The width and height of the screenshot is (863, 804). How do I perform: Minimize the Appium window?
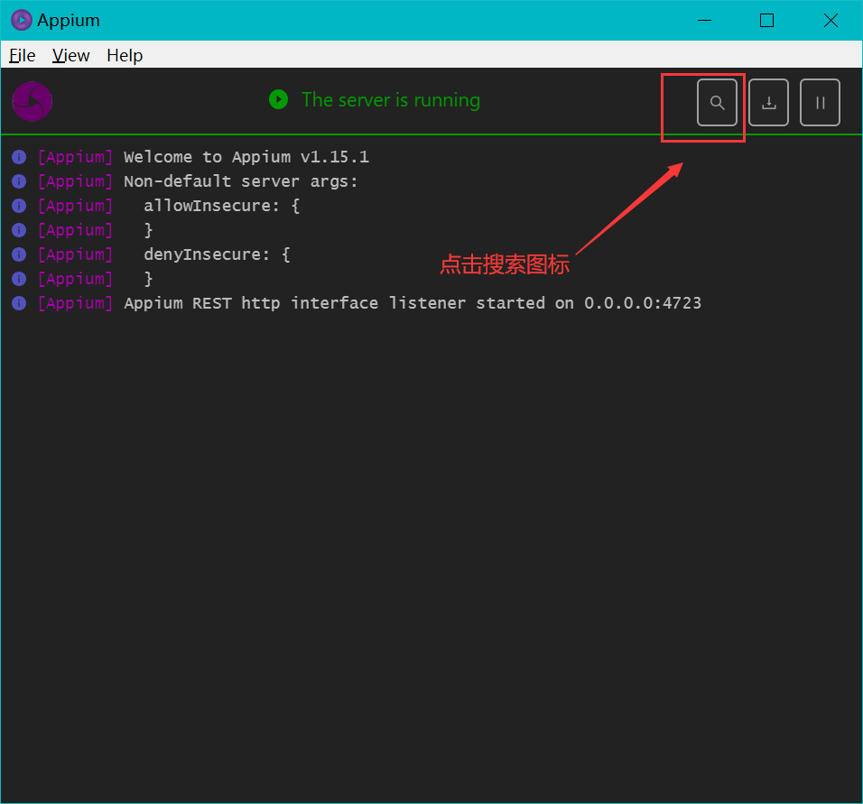click(x=703, y=20)
